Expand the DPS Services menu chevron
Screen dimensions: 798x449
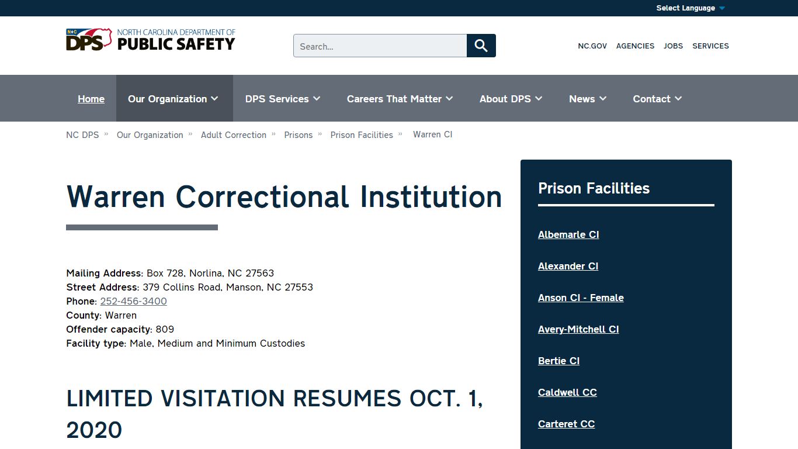[x=317, y=99]
